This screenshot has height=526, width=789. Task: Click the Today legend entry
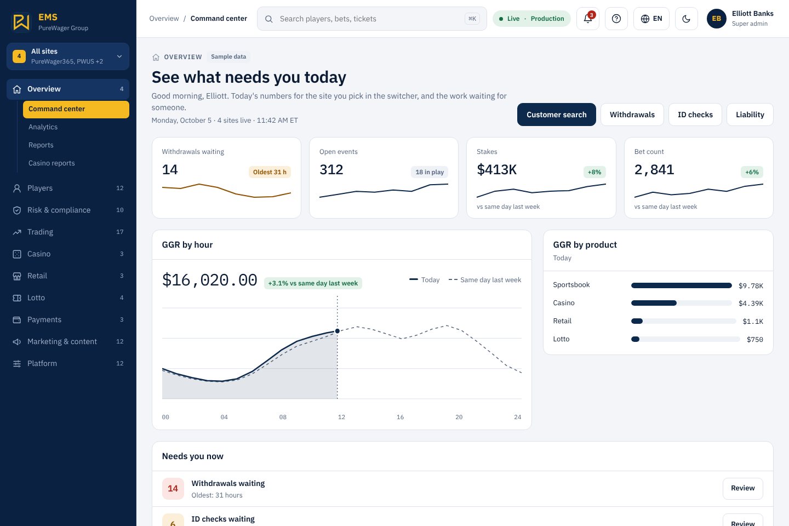click(425, 279)
